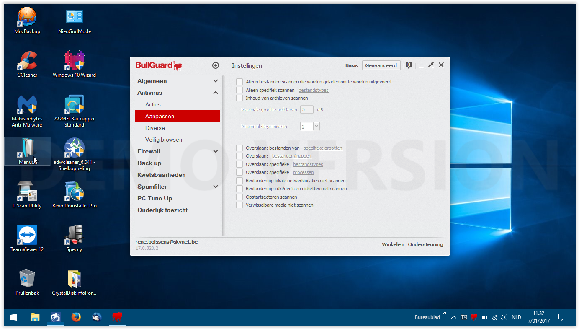Open the Windows notification center

(x=562, y=317)
